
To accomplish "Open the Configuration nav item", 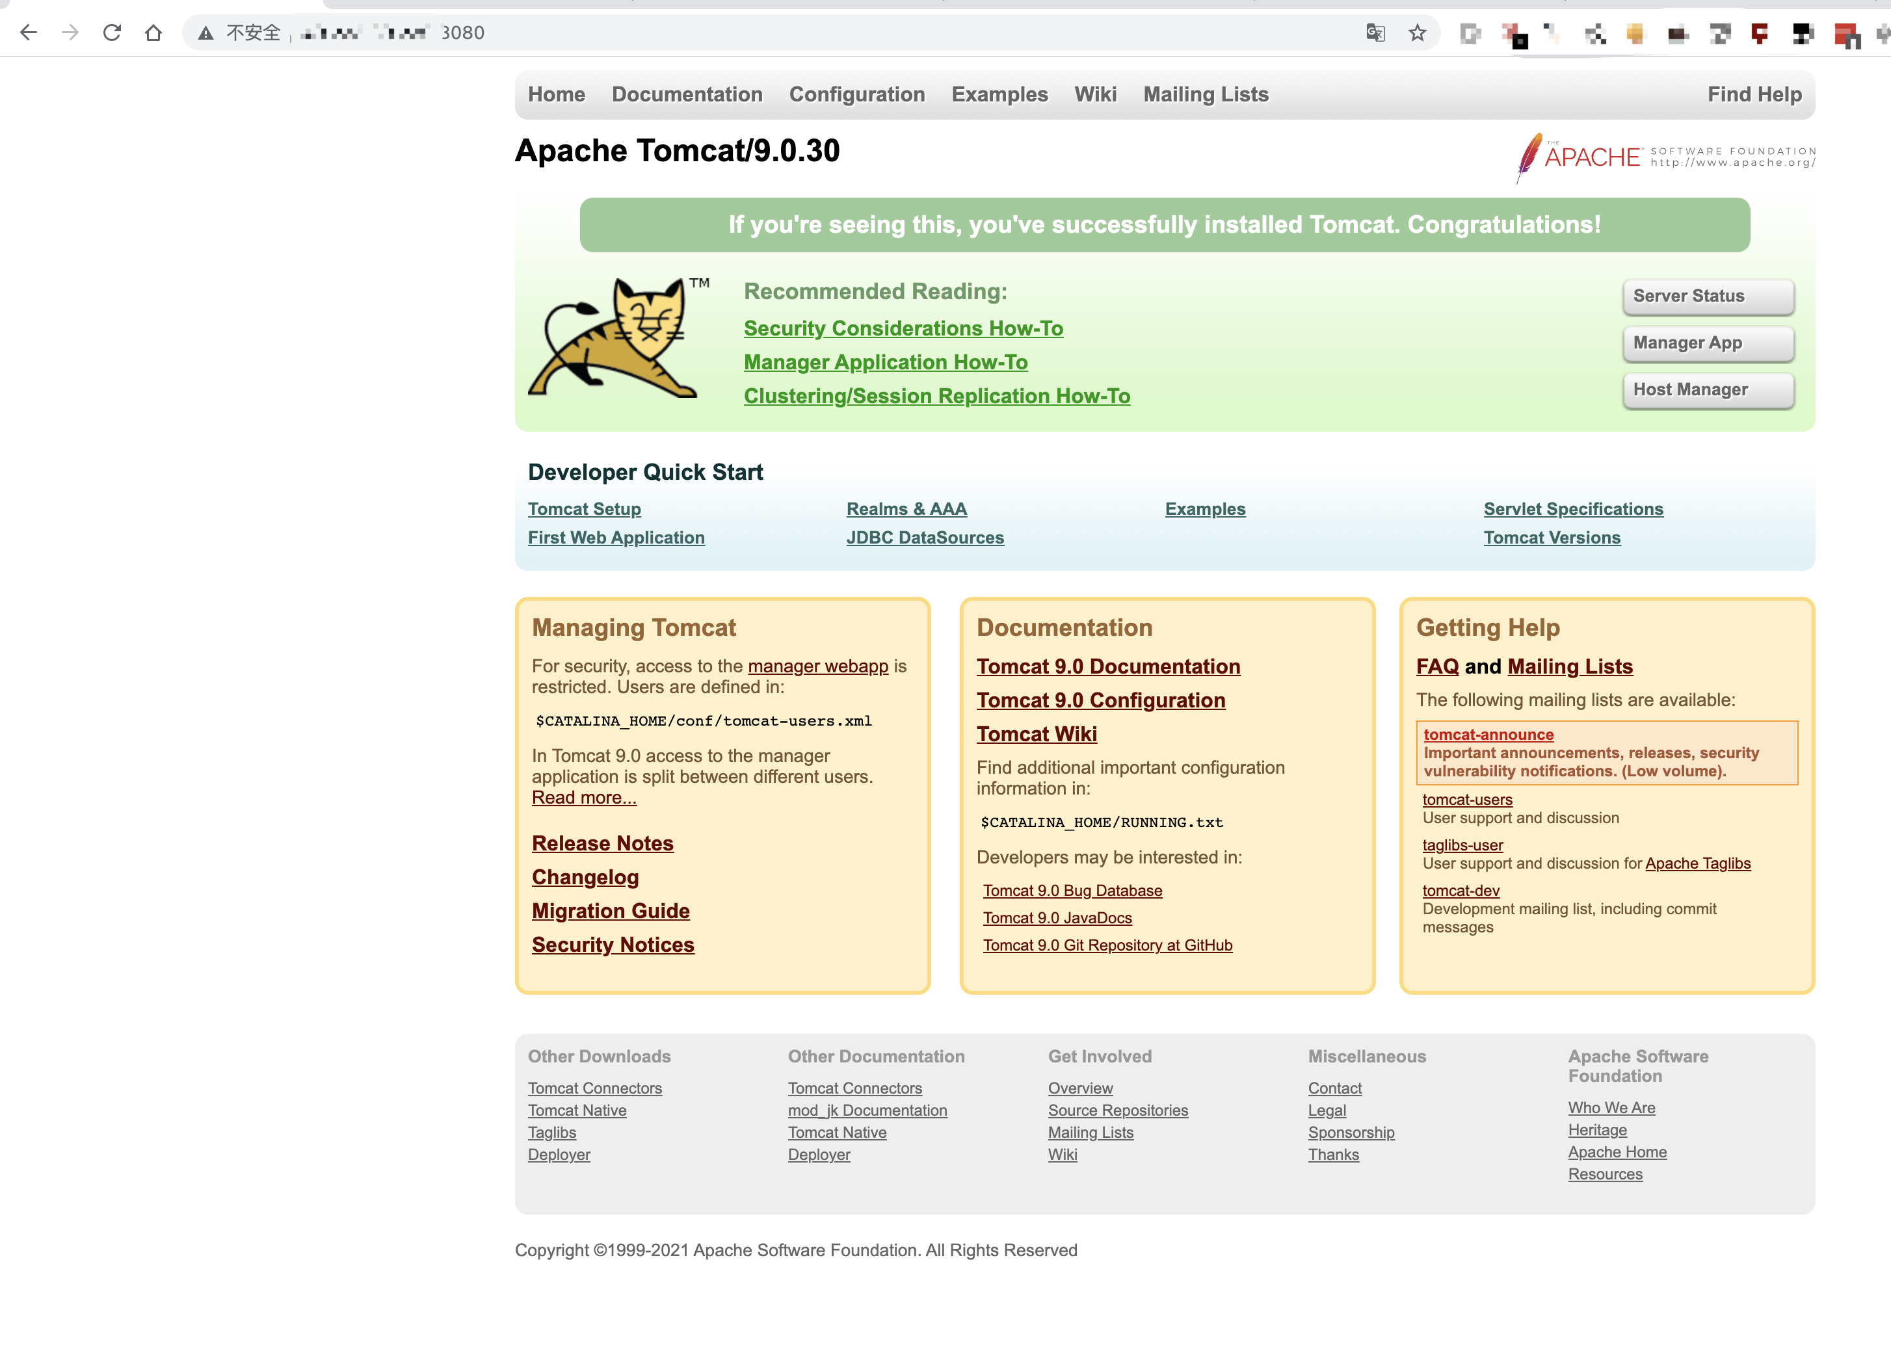I will coord(856,94).
